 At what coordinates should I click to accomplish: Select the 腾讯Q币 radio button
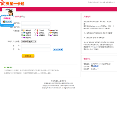(x=22, y=30)
